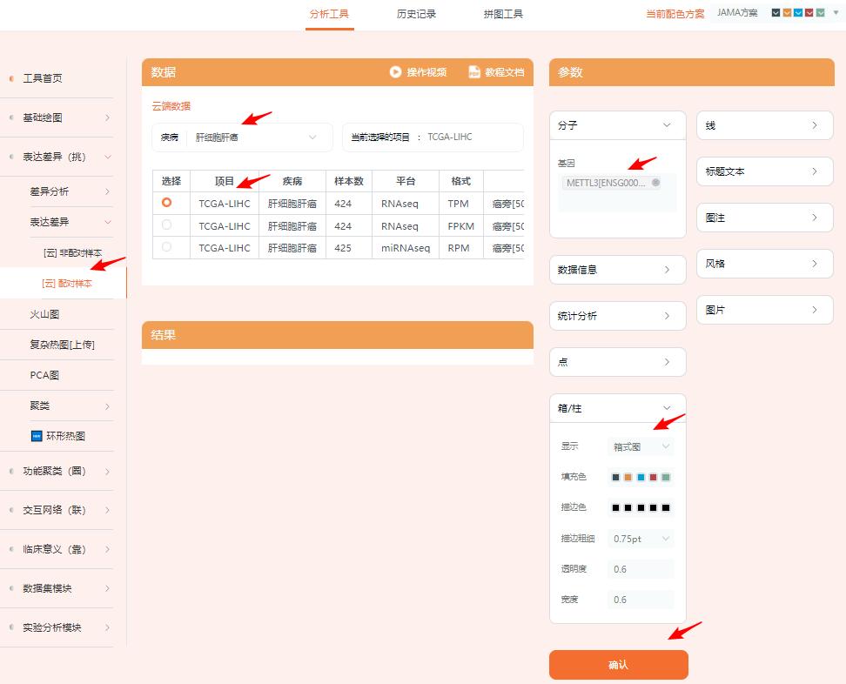Open [云] 配对样本 tool
The width and height of the screenshot is (846, 684).
coord(67,283)
